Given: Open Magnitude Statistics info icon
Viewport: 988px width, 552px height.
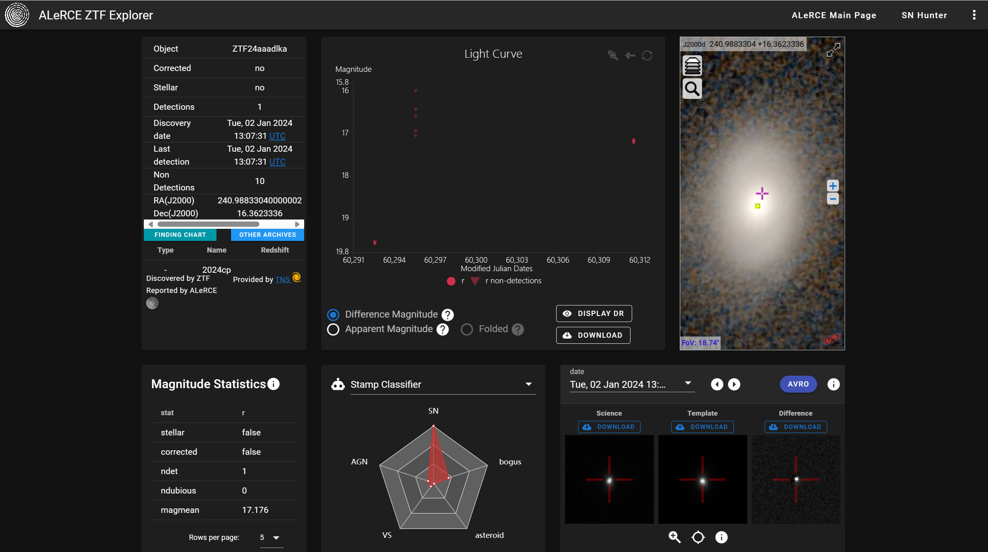Looking at the screenshot, I should click(273, 384).
